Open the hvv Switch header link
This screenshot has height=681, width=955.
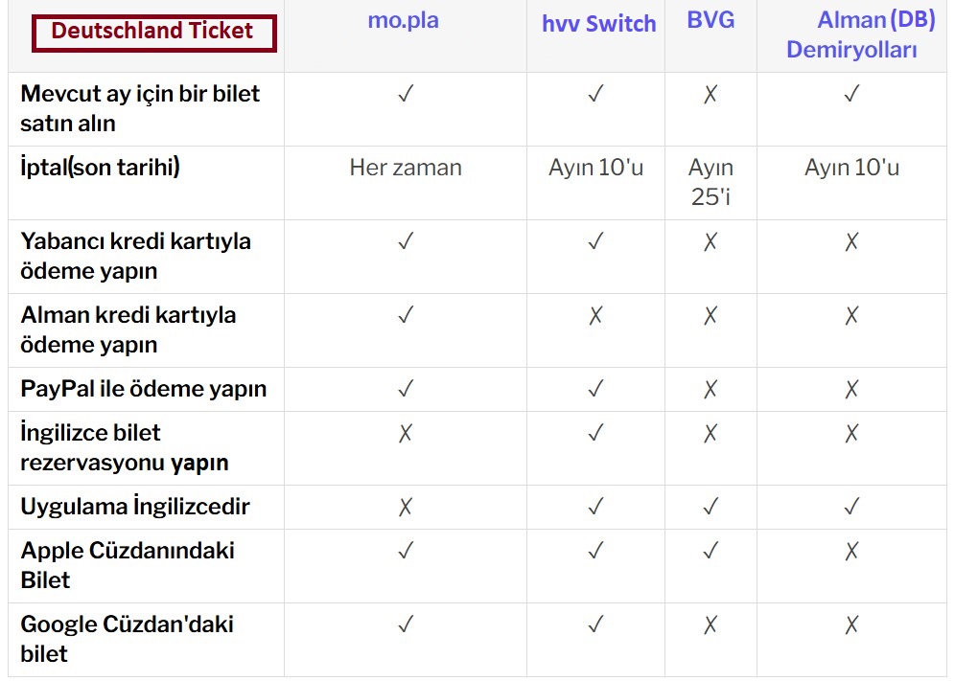598,24
